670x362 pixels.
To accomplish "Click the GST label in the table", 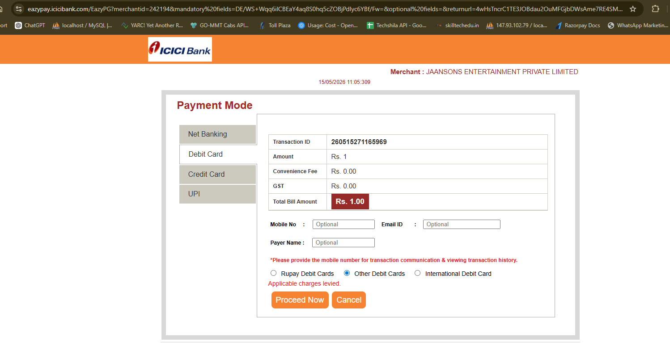I will pyautogui.click(x=279, y=186).
